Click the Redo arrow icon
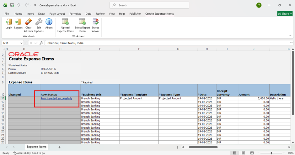This screenshot has height=155, width=295. tap(27, 5)
